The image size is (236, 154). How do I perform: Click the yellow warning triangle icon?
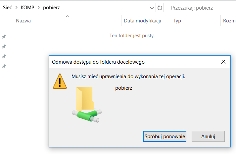tap(60, 81)
